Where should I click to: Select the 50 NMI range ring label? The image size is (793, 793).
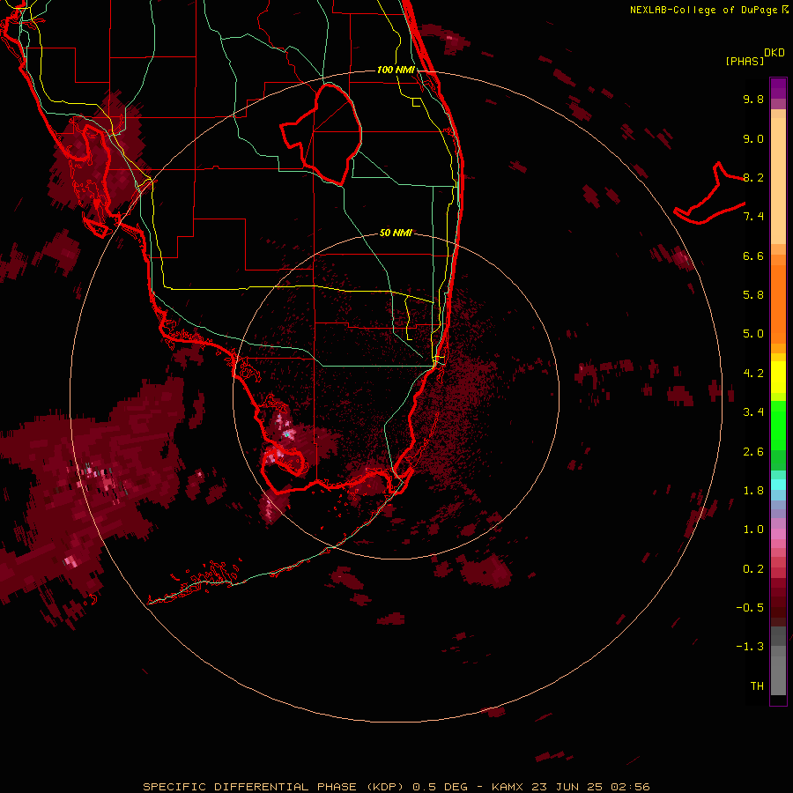click(x=396, y=233)
